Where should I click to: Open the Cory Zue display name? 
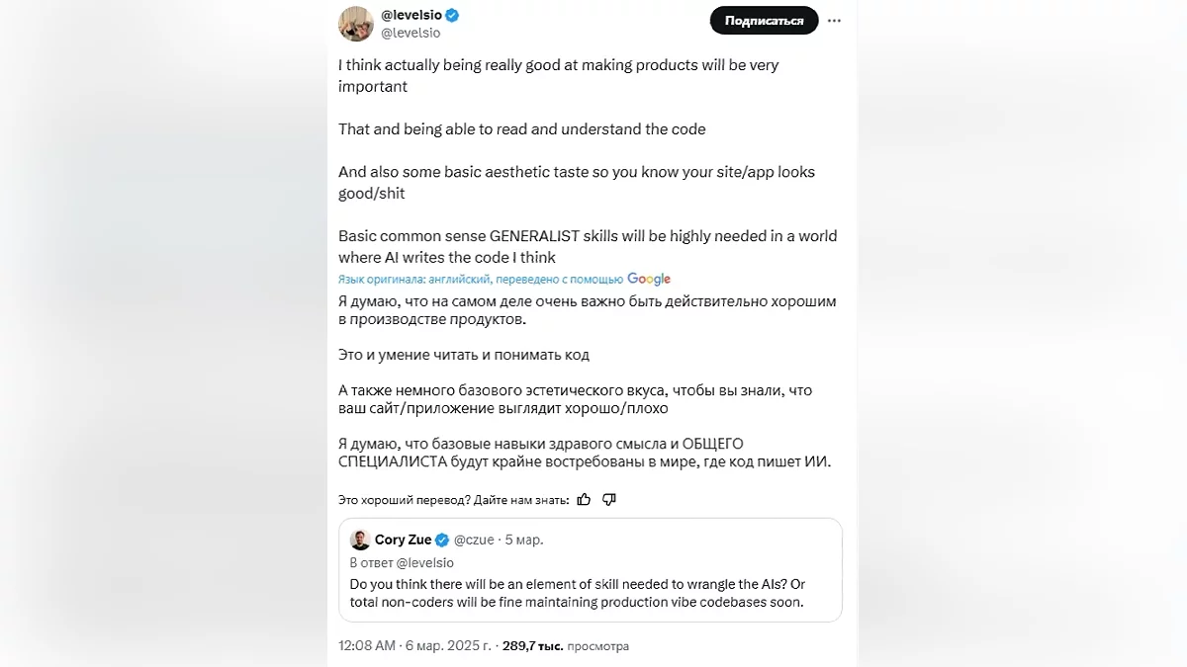403,541
